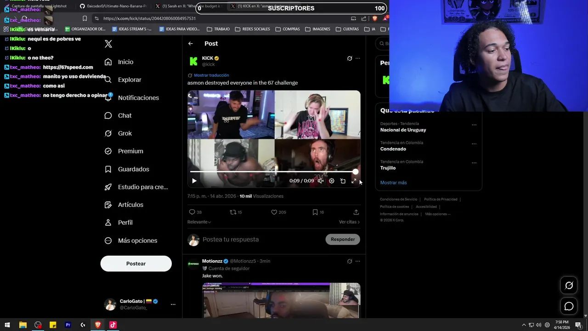The image size is (588, 331).
Task: Open Guardados bookmarks page
Action: [x=127, y=169]
